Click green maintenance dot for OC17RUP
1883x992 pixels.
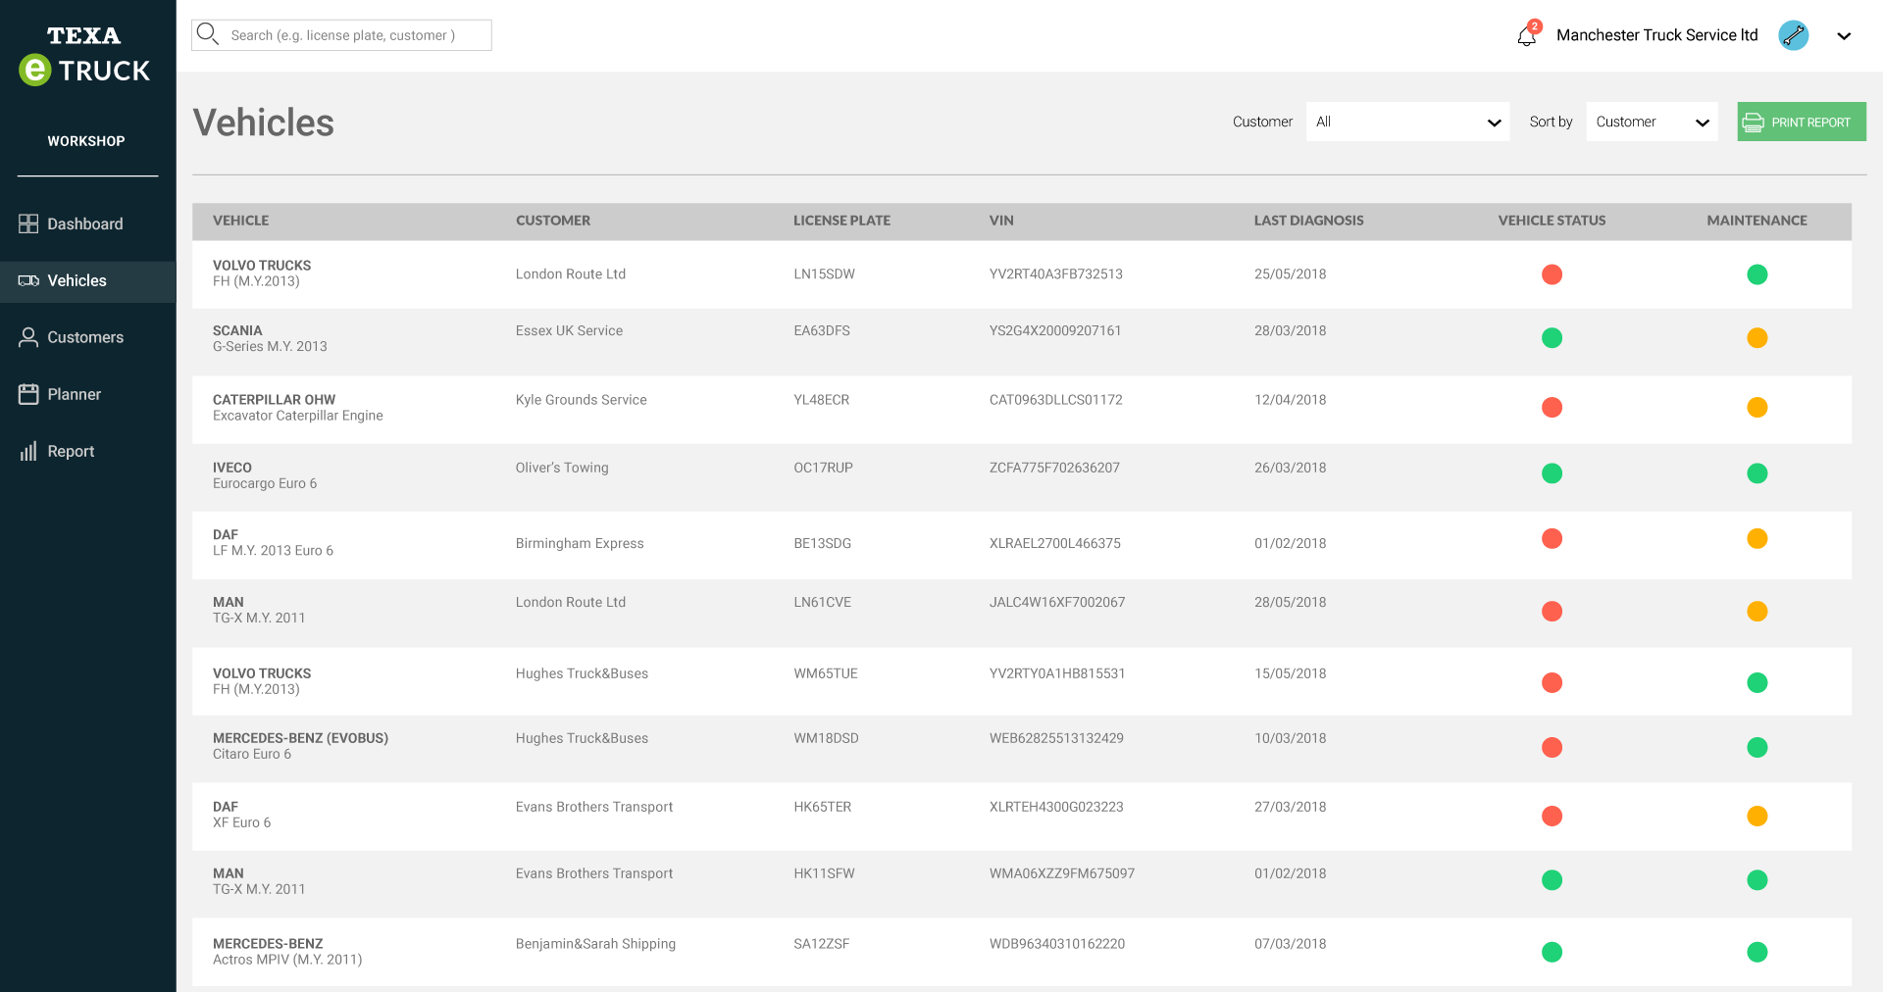pos(1757,473)
